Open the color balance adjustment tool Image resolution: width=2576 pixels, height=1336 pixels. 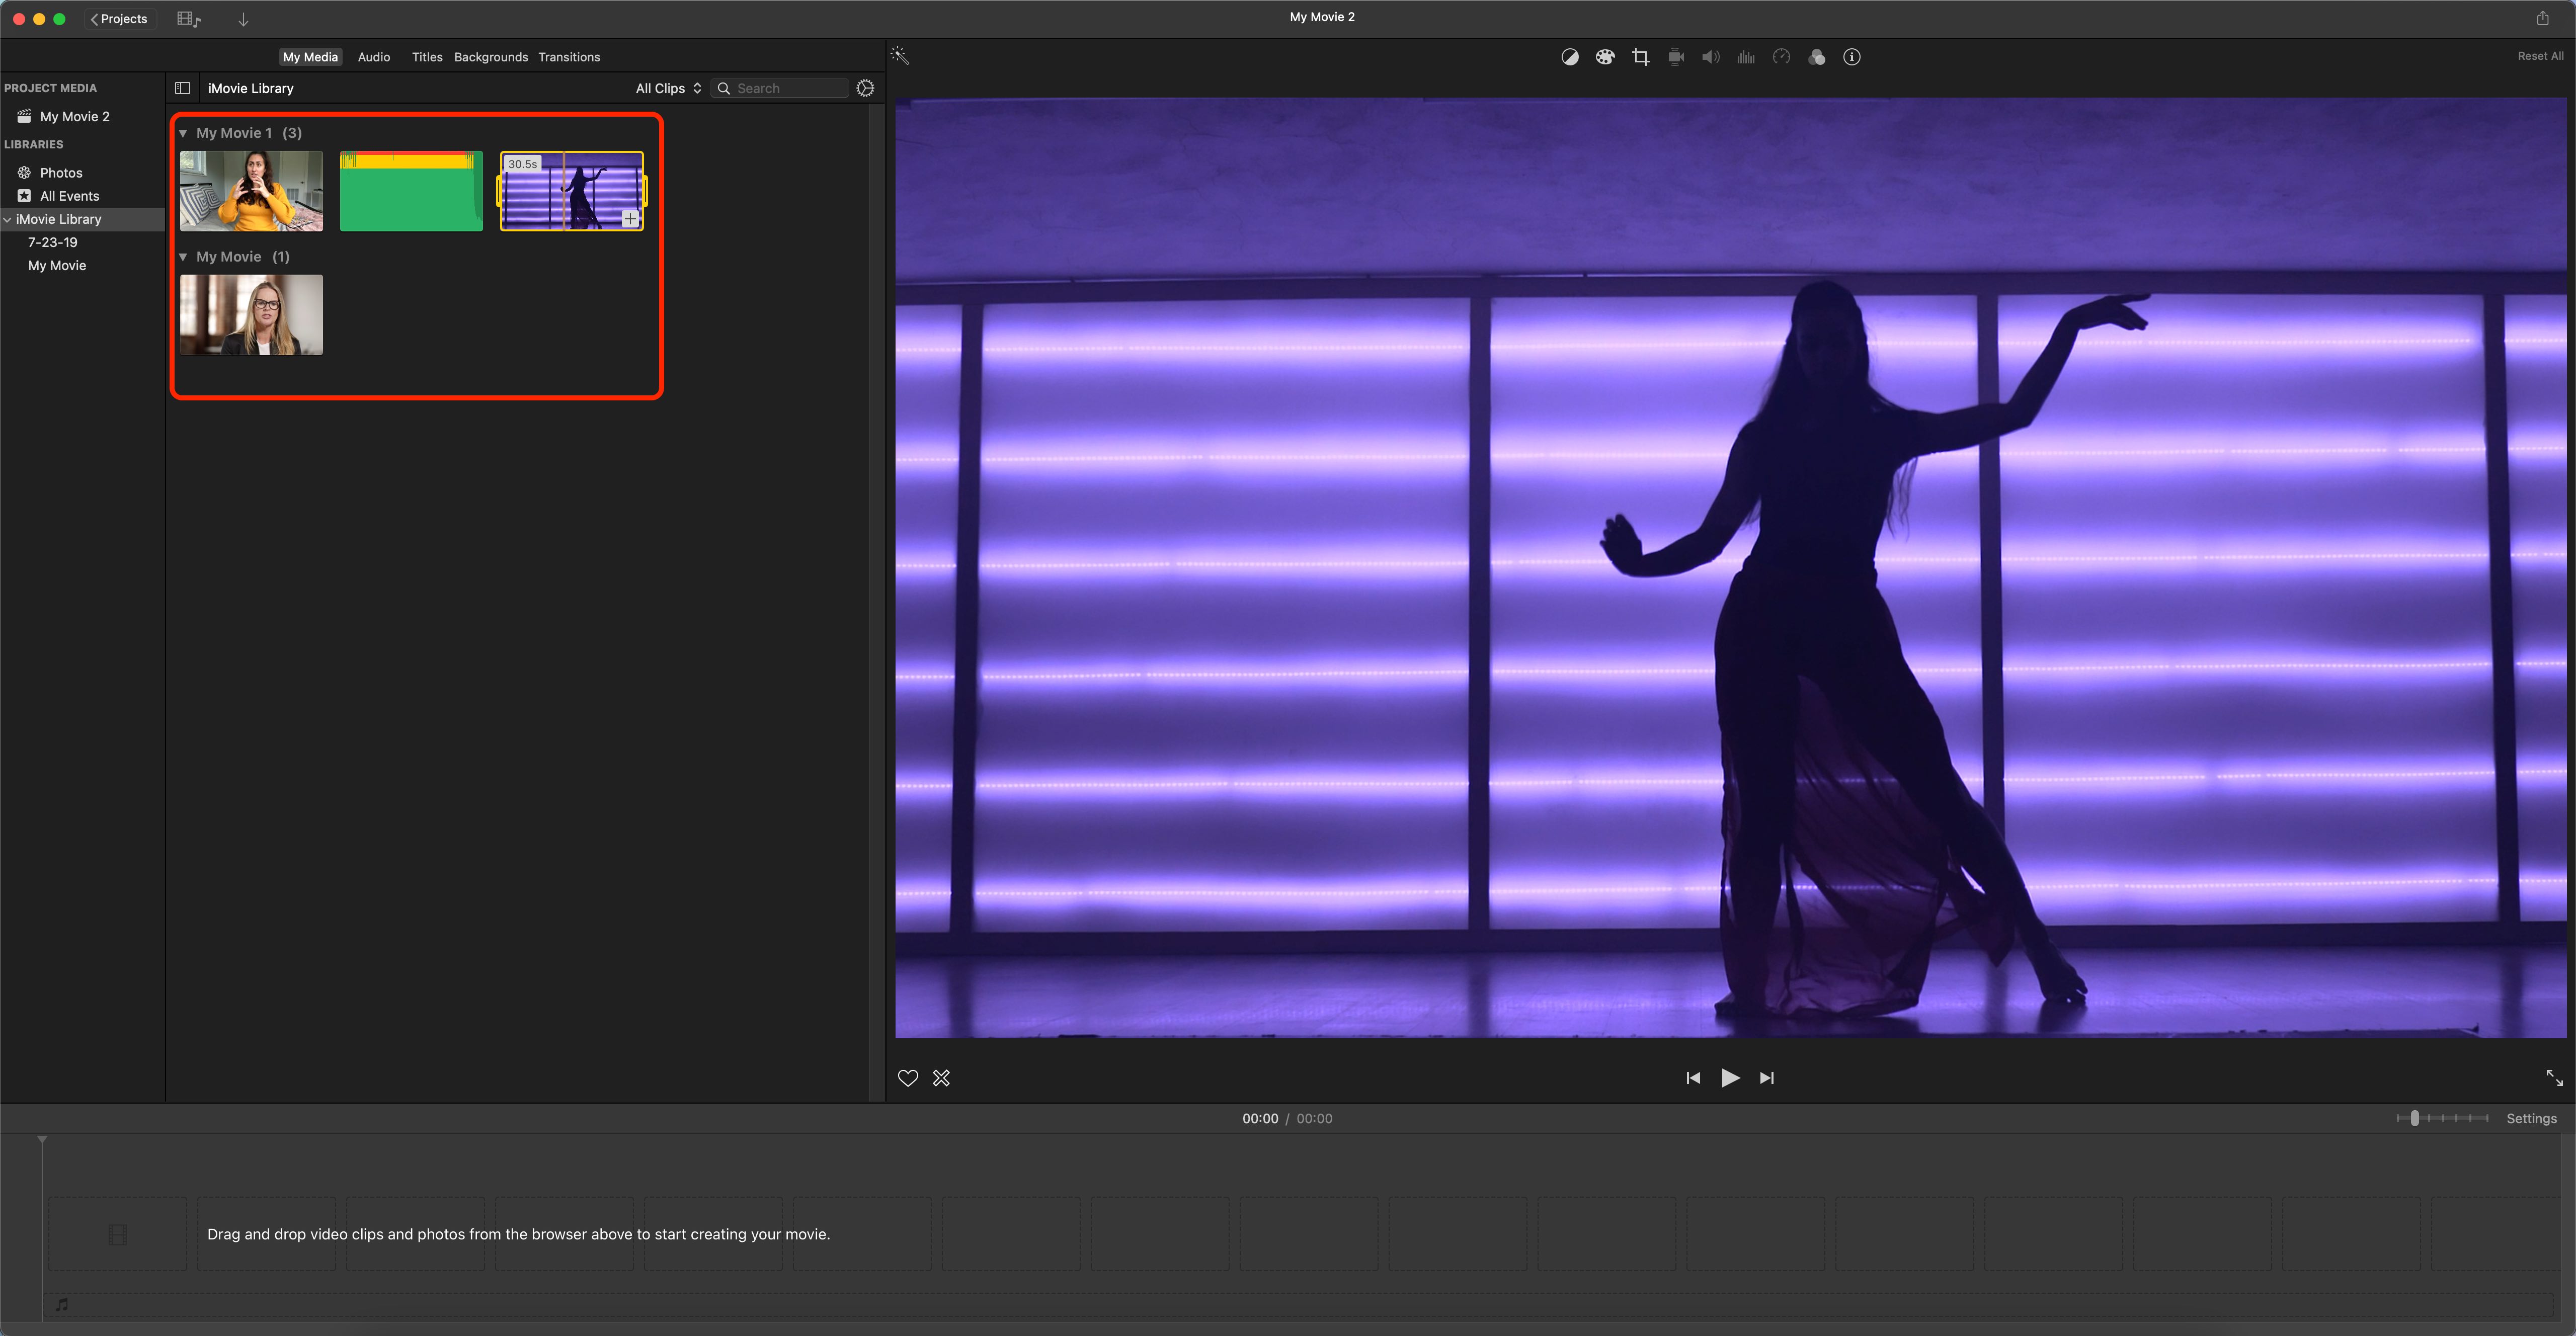tap(1570, 57)
